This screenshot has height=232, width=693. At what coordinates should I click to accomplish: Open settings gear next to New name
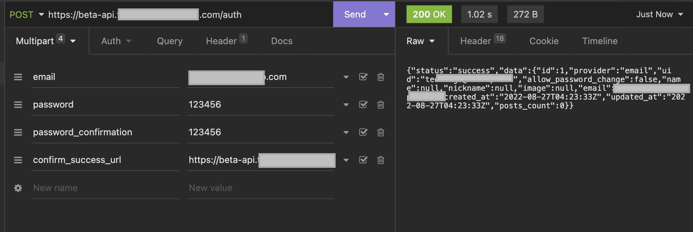pos(18,188)
